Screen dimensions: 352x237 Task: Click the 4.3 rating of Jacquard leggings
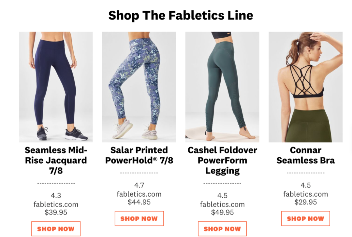click(56, 196)
